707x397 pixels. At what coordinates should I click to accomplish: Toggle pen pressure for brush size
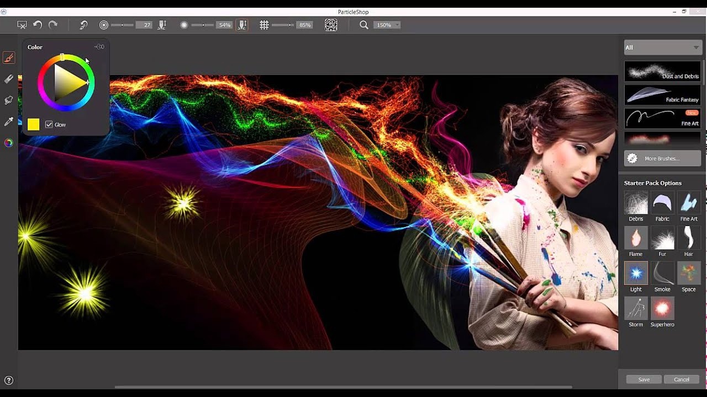[162, 25]
